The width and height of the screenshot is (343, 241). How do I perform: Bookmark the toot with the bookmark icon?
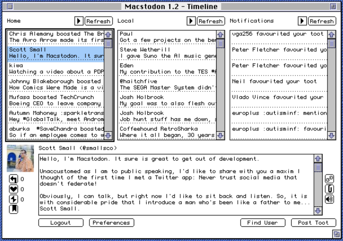14,209
